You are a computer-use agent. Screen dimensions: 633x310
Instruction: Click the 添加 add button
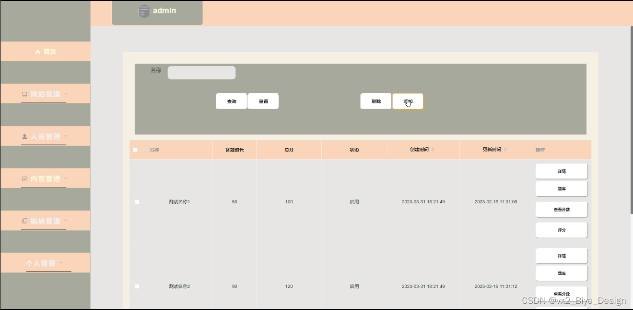click(x=408, y=101)
